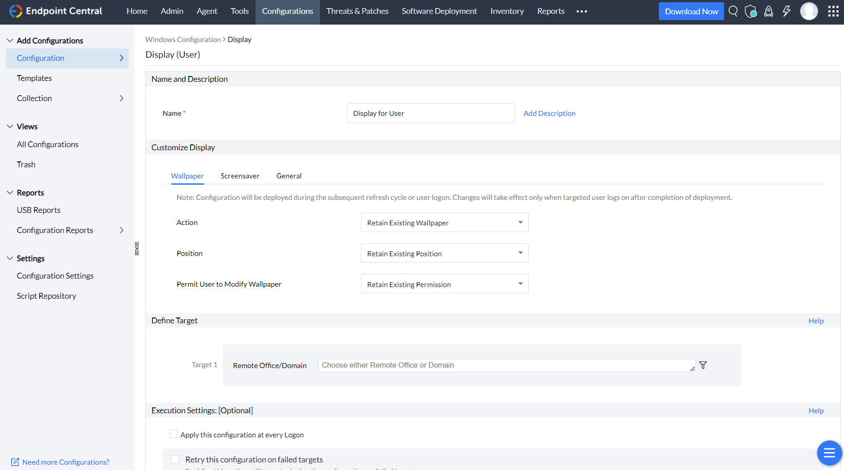Viewport: 844px width, 470px height.
Task: Click the rocket icon in header
Action: click(768, 11)
